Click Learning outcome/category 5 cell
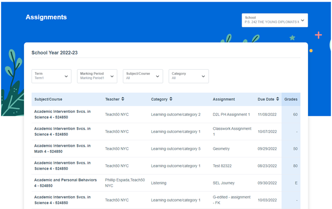 click(x=176, y=149)
